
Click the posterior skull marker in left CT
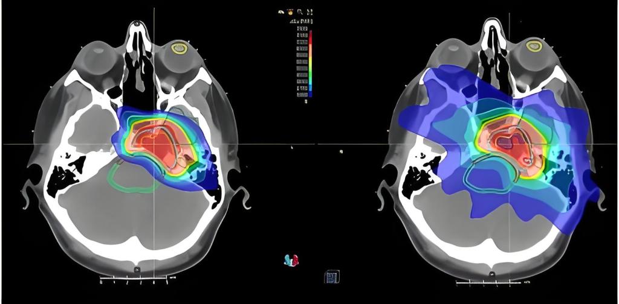point(137,268)
